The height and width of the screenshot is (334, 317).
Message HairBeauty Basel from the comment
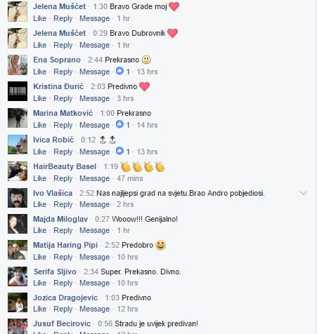point(95,178)
